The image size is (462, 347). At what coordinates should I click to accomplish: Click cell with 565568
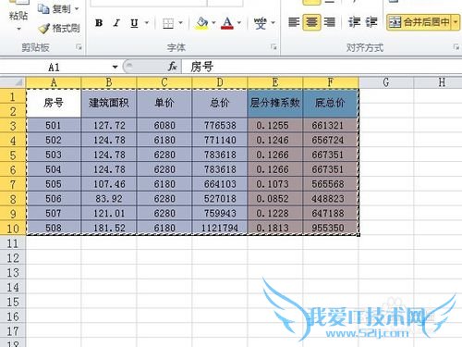pyautogui.click(x=331, y=184)
